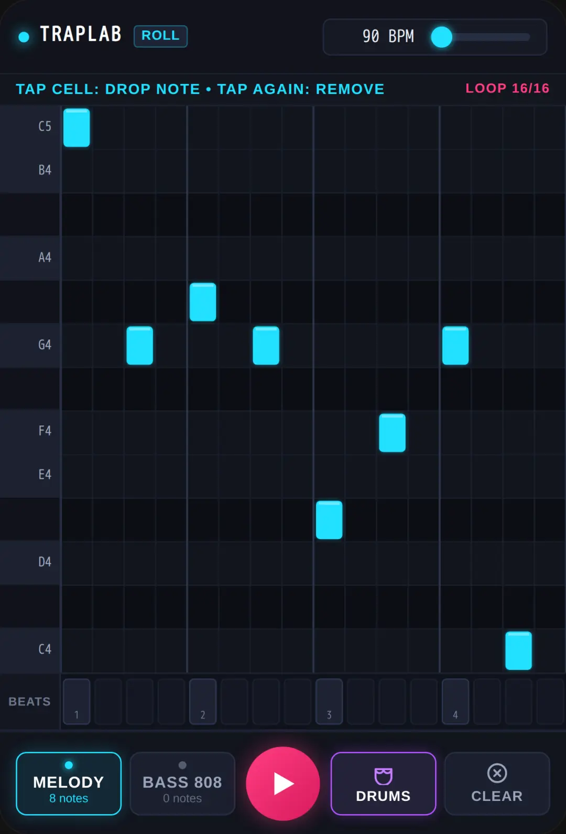The height and width of the screenshot is (834, 566).
Task: Remove the C4 note on step 15
Action: 519,650
